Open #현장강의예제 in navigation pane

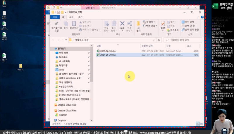(x=66, y=87)
